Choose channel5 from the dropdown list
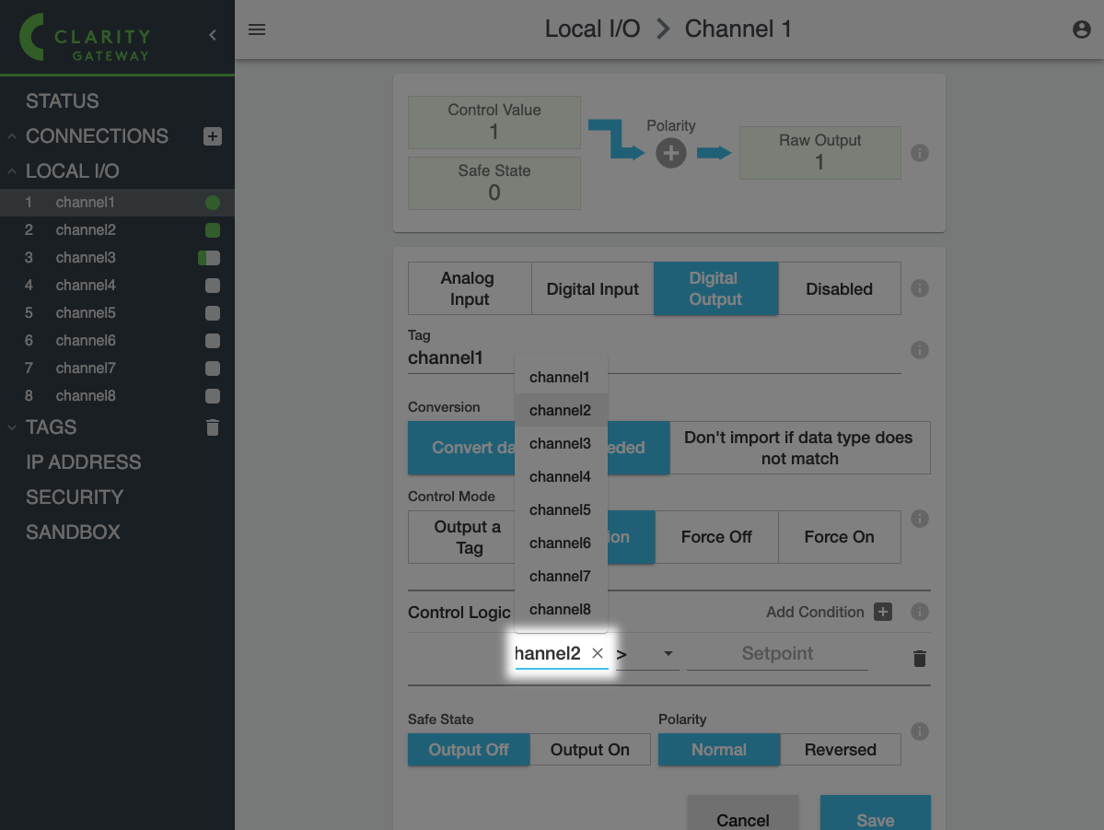Viewport: 1104px width, 830px height. pyautogui.click(x=560, y=509)
